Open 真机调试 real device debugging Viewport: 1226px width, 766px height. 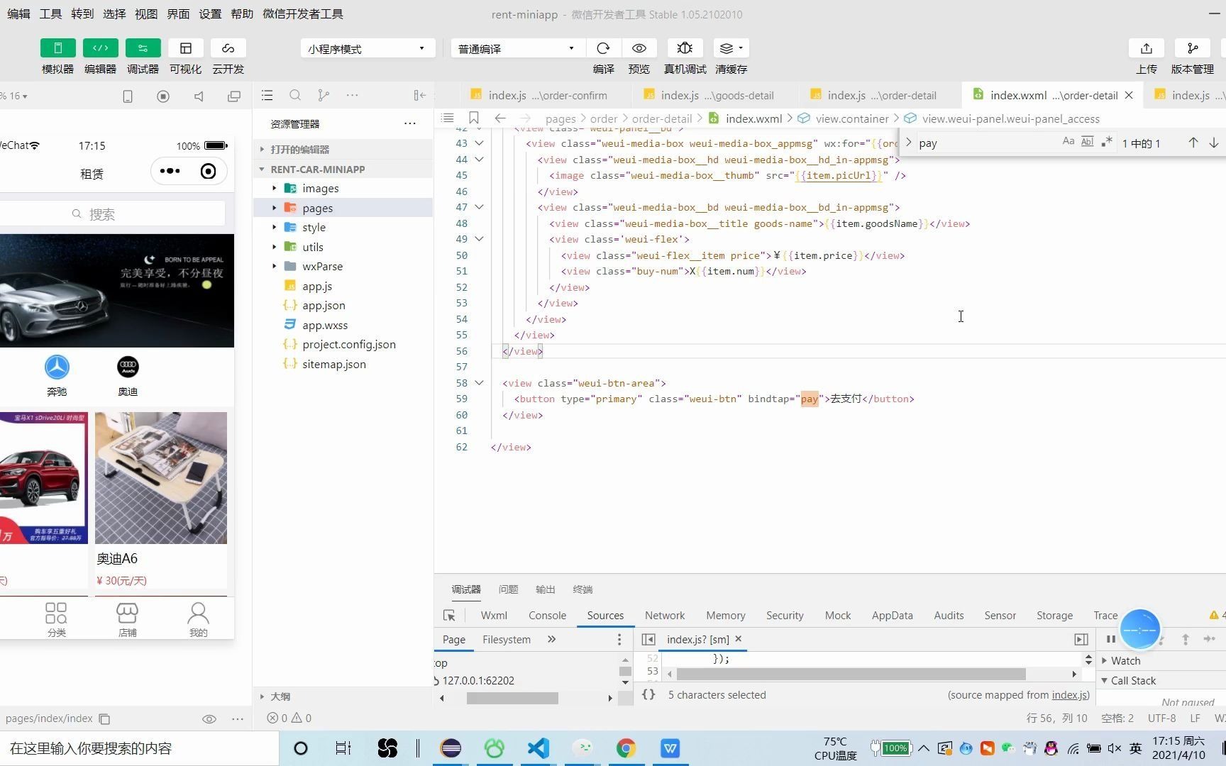coord(684,48)
